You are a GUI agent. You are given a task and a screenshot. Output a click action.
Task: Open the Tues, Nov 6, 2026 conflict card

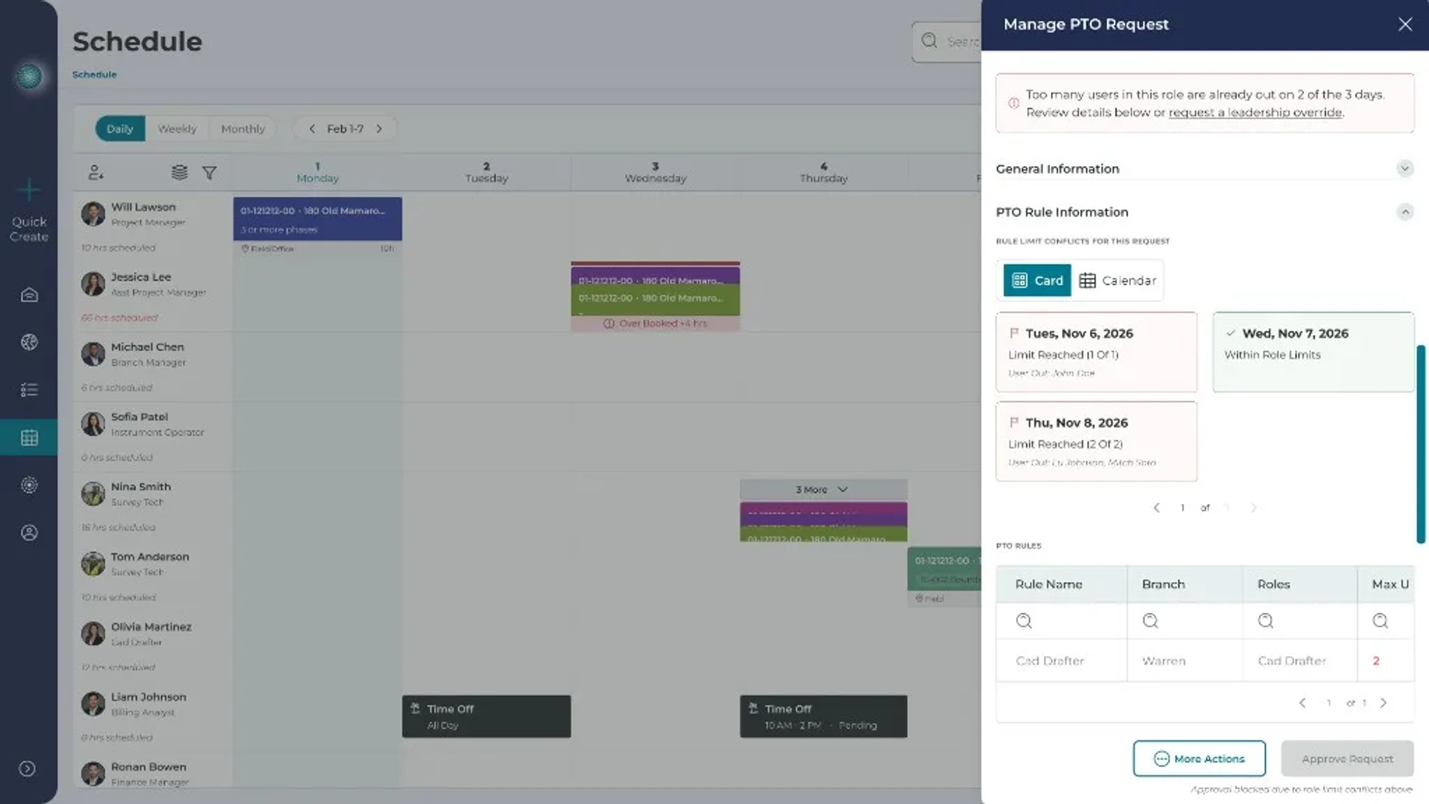(1096, 352)
